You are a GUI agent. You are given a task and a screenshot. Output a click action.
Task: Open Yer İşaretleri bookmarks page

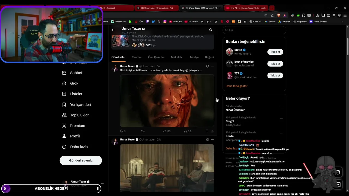coord(77,105)
